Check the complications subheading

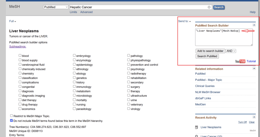(x=20, y=82)
